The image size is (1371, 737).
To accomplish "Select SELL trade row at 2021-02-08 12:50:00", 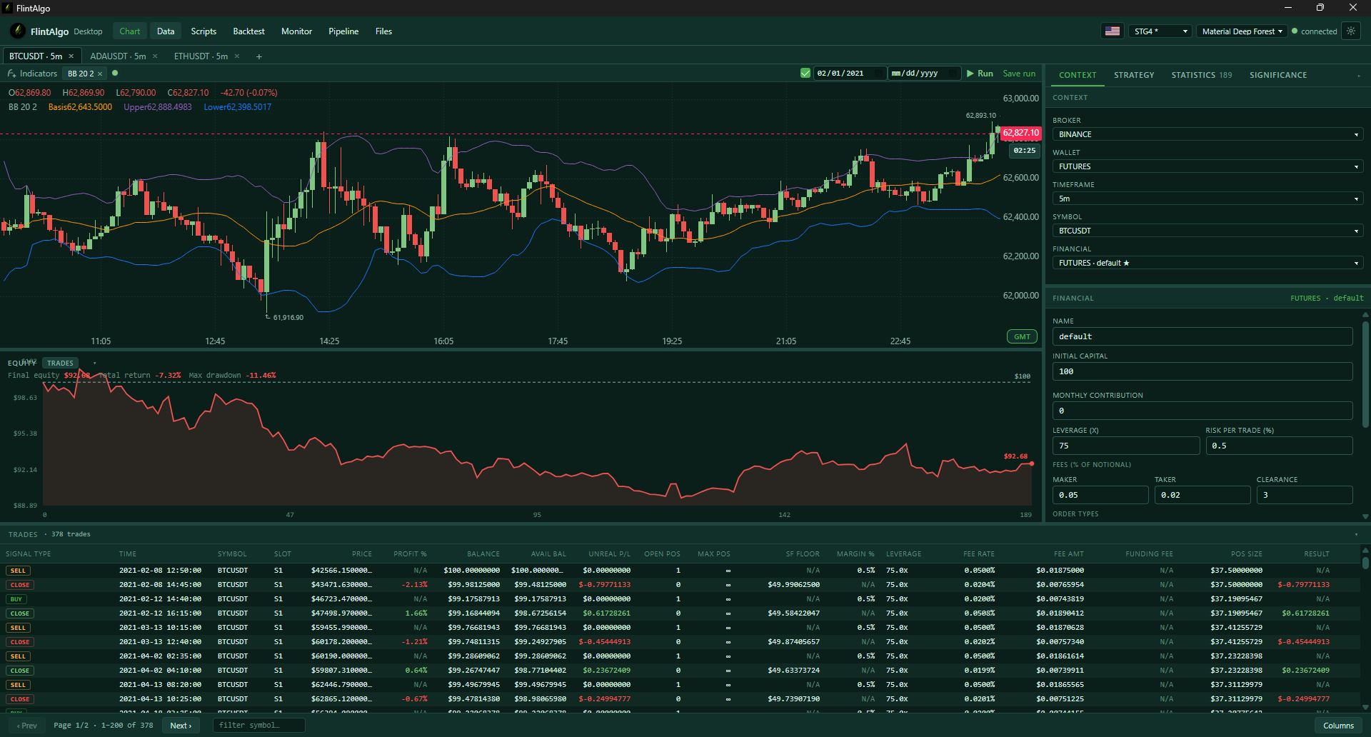I will [681, 571].
